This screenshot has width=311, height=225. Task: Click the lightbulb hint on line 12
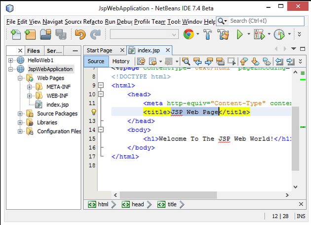(x=93, y=112)
